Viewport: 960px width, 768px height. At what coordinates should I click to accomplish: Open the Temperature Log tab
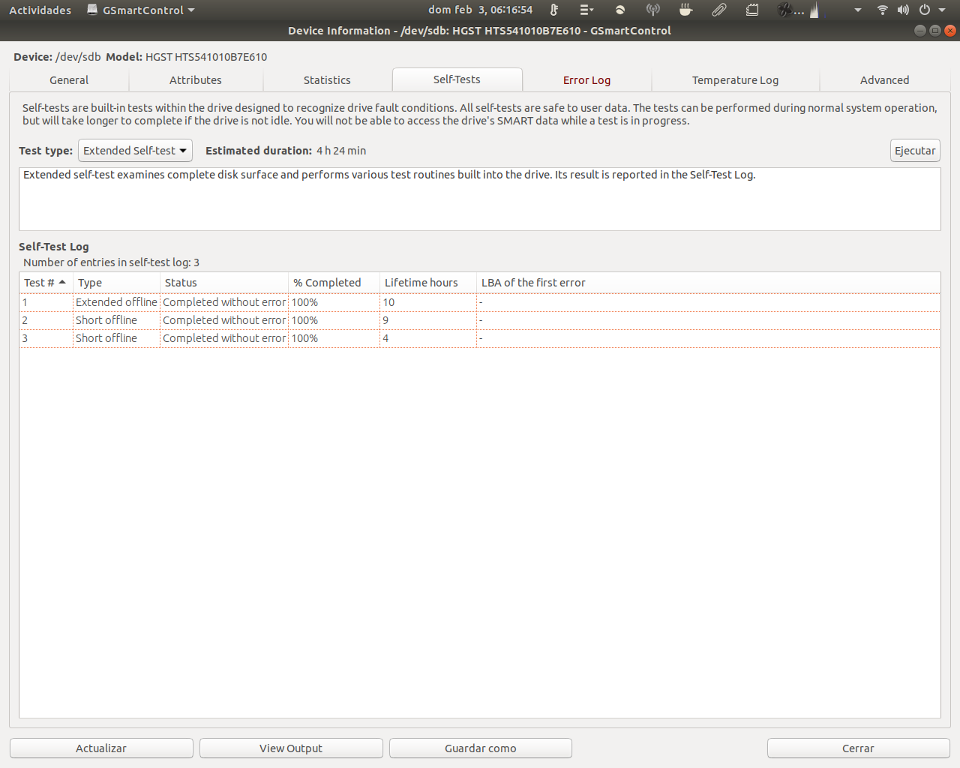735,80
